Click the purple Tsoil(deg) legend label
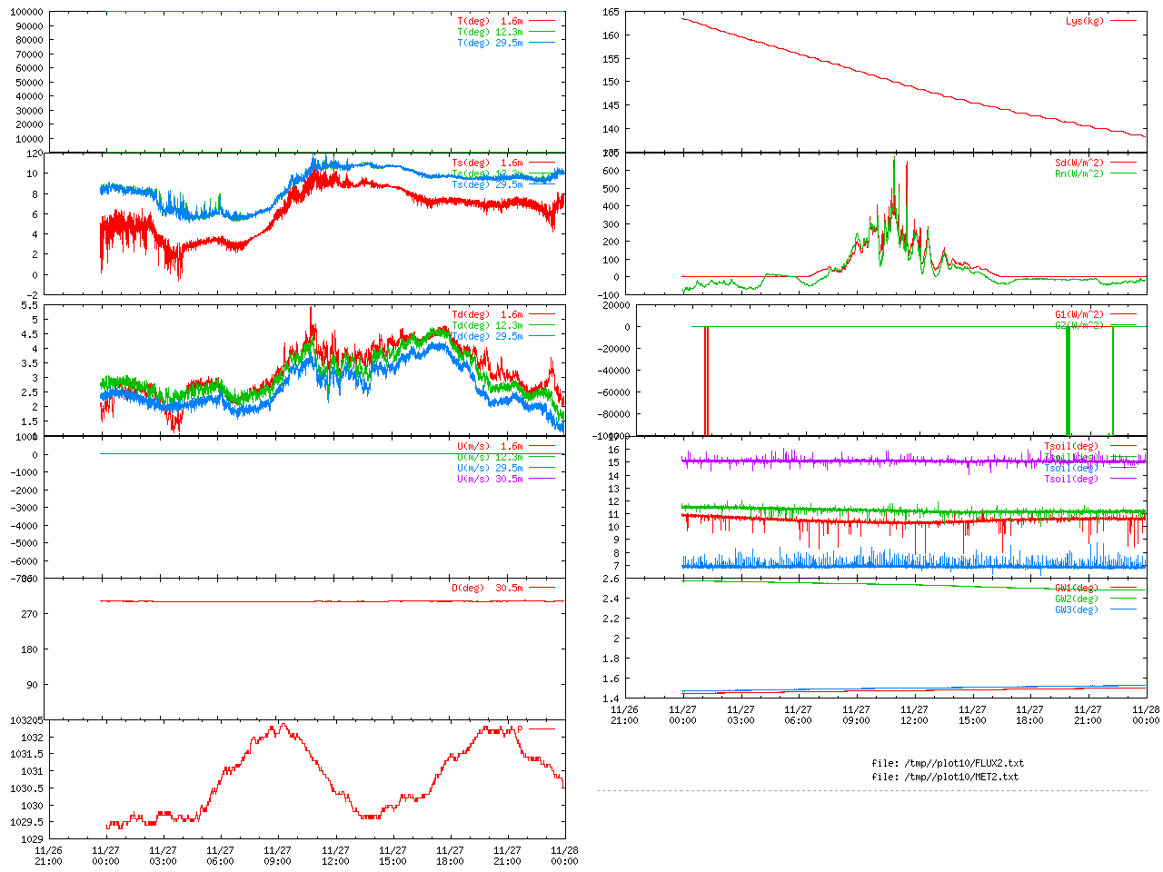The image size is (1163, 872). pyautogui.click(x=1071, y=479)
